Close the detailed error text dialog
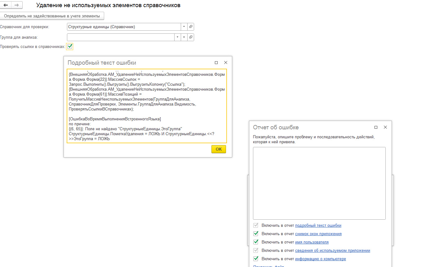This screenshot has height=267, width=448. point(226,62)
